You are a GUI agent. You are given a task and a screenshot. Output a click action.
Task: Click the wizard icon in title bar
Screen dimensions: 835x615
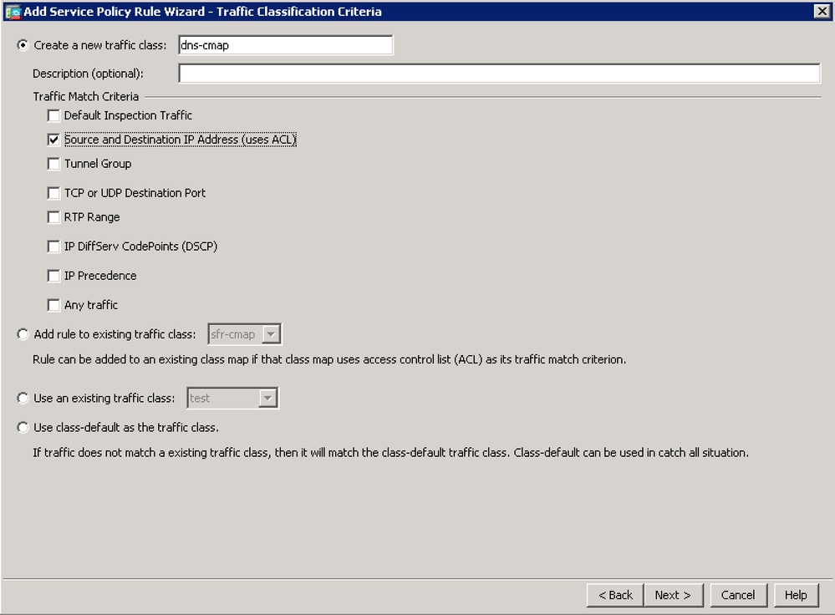(x=13, y=12)
